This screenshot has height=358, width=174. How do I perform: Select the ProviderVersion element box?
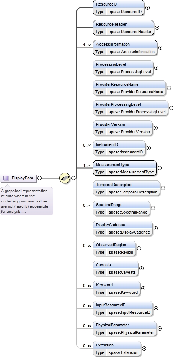tap(123, 128)
